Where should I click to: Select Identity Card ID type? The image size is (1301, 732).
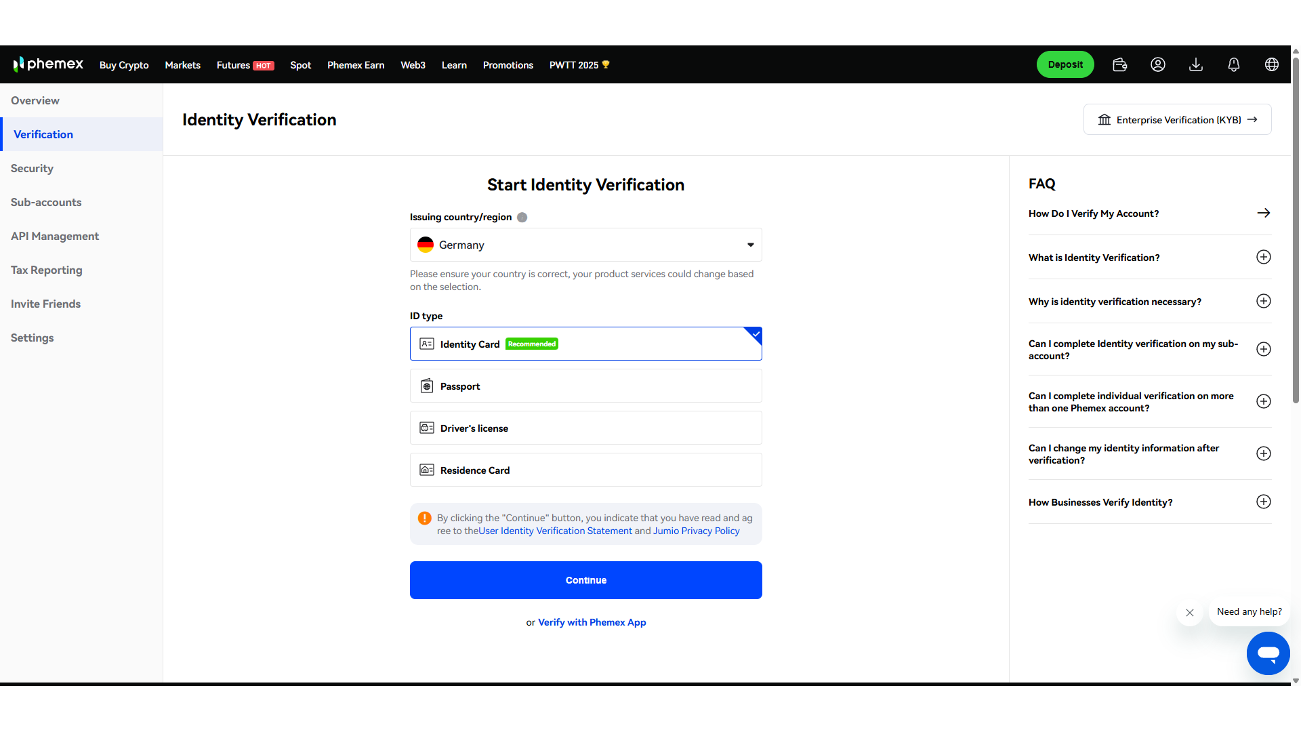[x=586, y=344]
